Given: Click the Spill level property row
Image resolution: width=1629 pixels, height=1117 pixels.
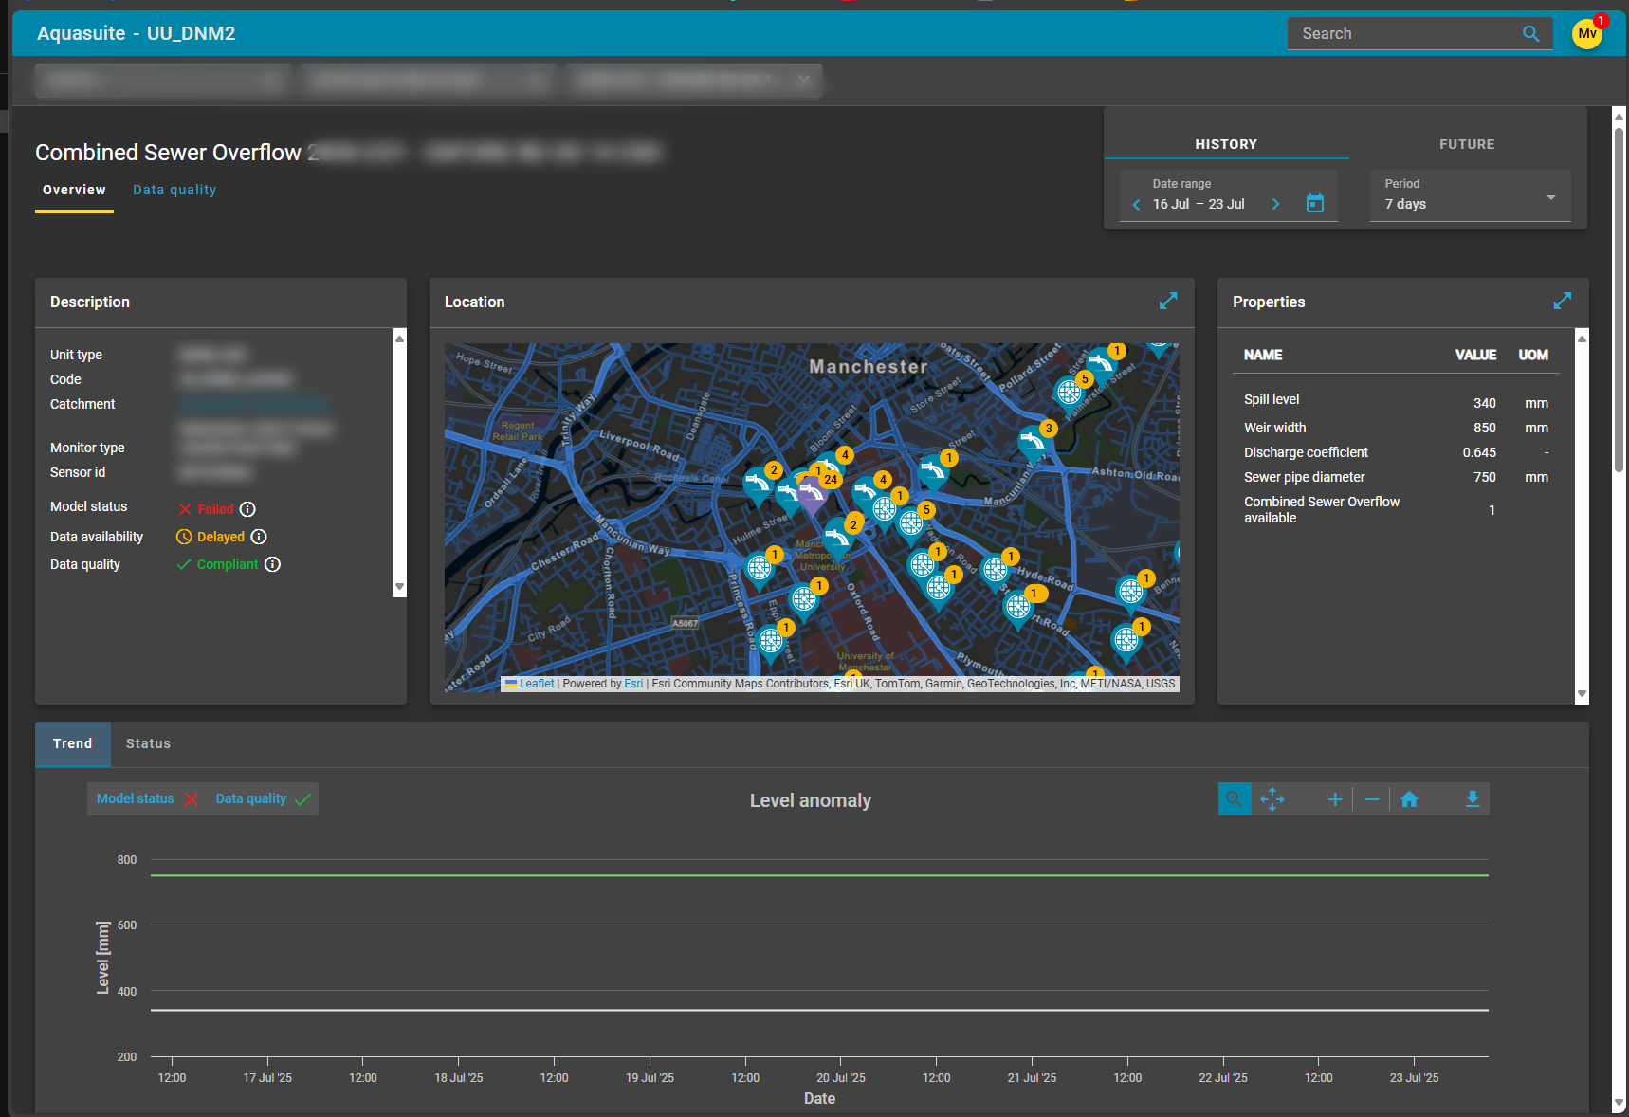Looking at the screenshot, I should click(x=1396, y=402).
